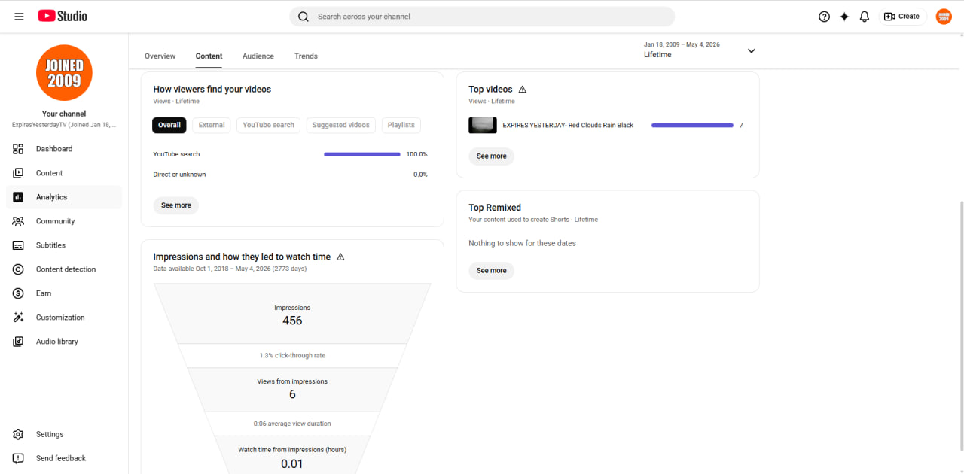Click the Top videos view count bar
Image resolution: width=964 pixels, height=474 pixels.
pyautogui.click(x=692, y=125)
